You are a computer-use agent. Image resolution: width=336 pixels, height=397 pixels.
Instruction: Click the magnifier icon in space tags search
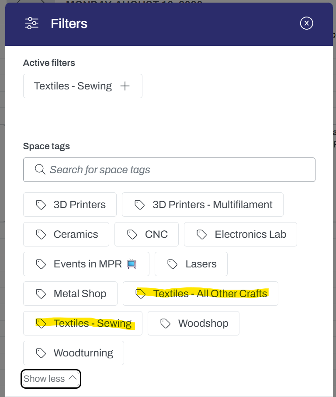click(x=40, y=169)
